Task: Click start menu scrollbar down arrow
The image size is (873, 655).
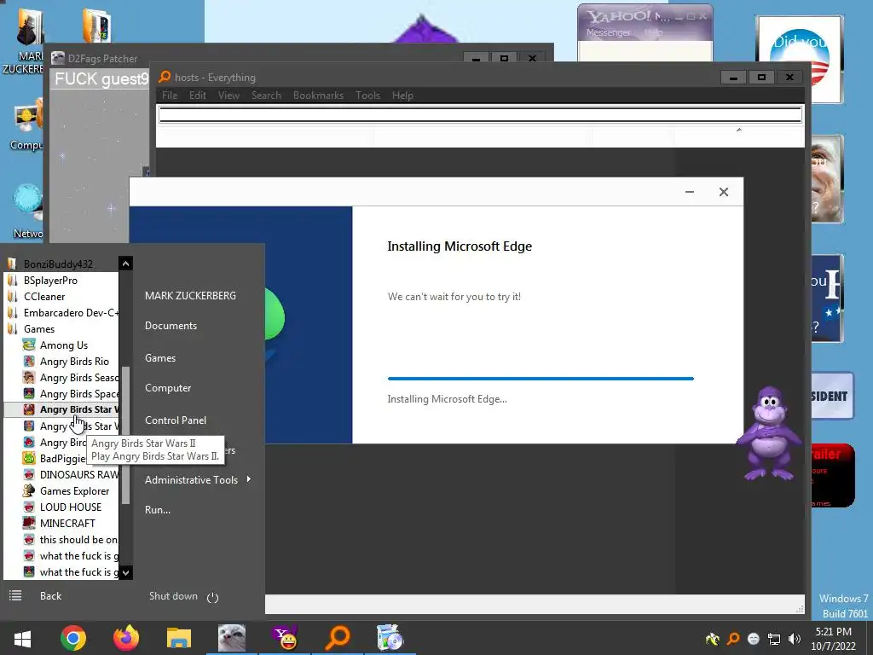Action: click(126, 572)
